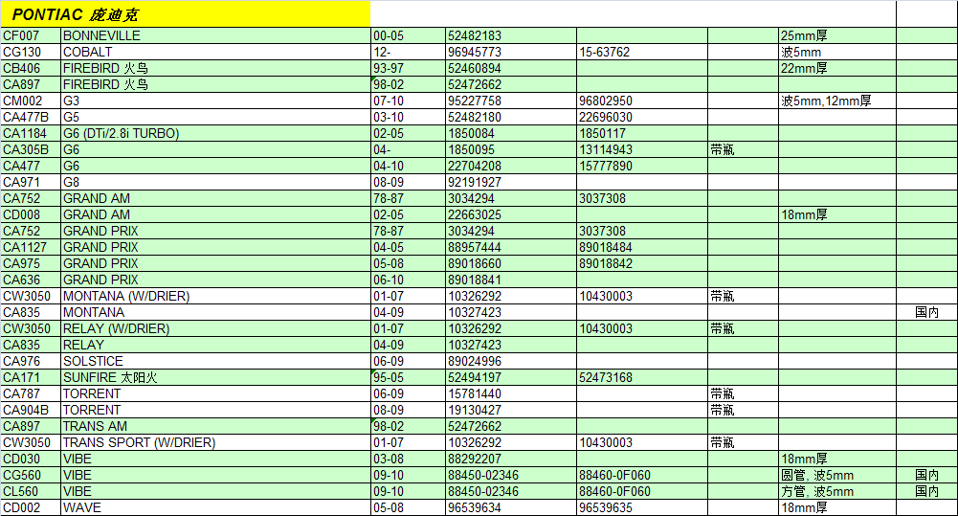Viewport: 958px width, 516px height.
Task: Click the 圆管, 波5mm note cell
Action: pyautogui.click(x=837, y=475)
